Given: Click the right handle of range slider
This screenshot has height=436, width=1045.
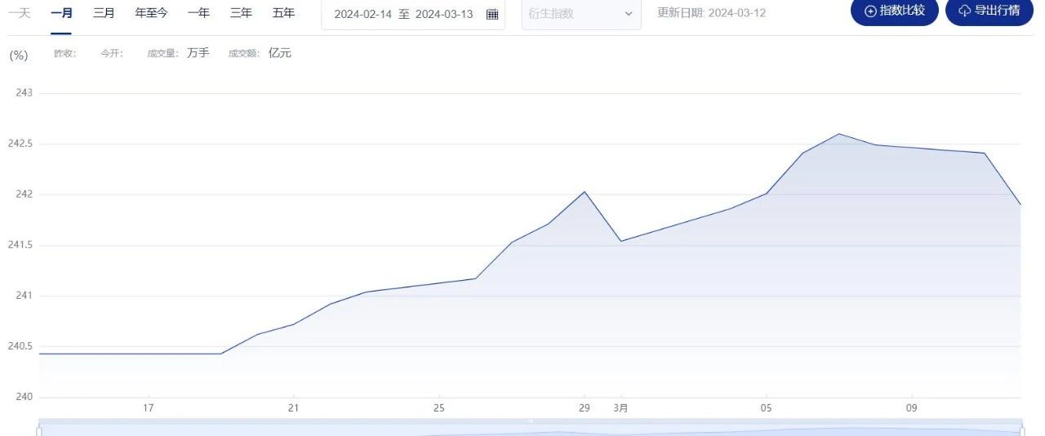Looking at the screenshot, I should tap(1022, 430).
